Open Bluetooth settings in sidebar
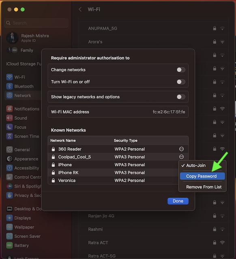 (x=20, y=86)
